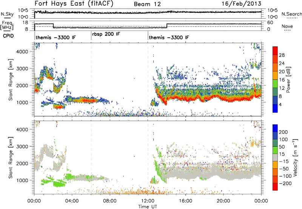
Task: Click the light green band of velocity colorbar
Action: 275,150
